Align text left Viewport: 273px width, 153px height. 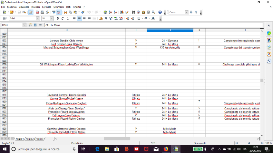click(74, 18)
